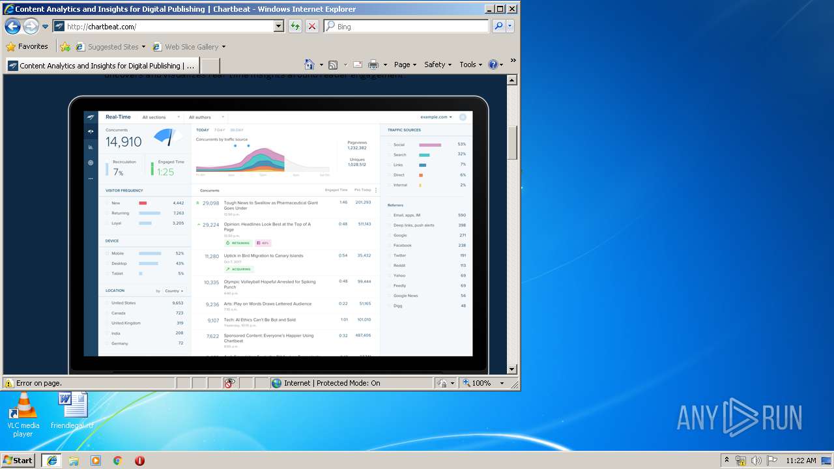The width and height of the screenshot is (834, 469).
Task: Click in the chartbeat.com address field
Action: coord(169,27)
